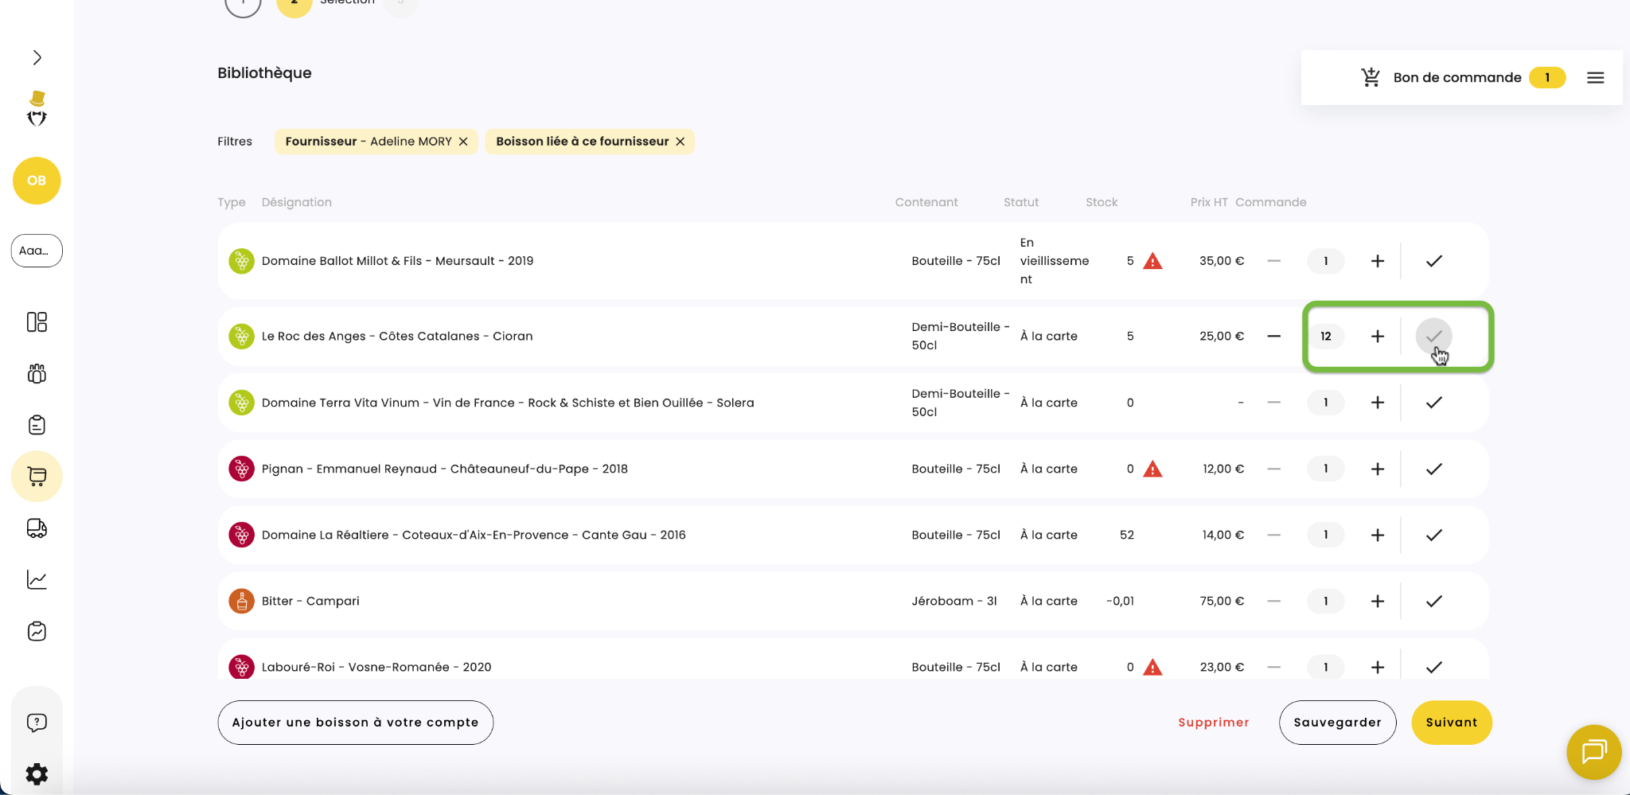This screenshot has width=1630, height=795.
Task: Increase quantity for Domaine La Réaltiere
Action: tap(1377, 535)
